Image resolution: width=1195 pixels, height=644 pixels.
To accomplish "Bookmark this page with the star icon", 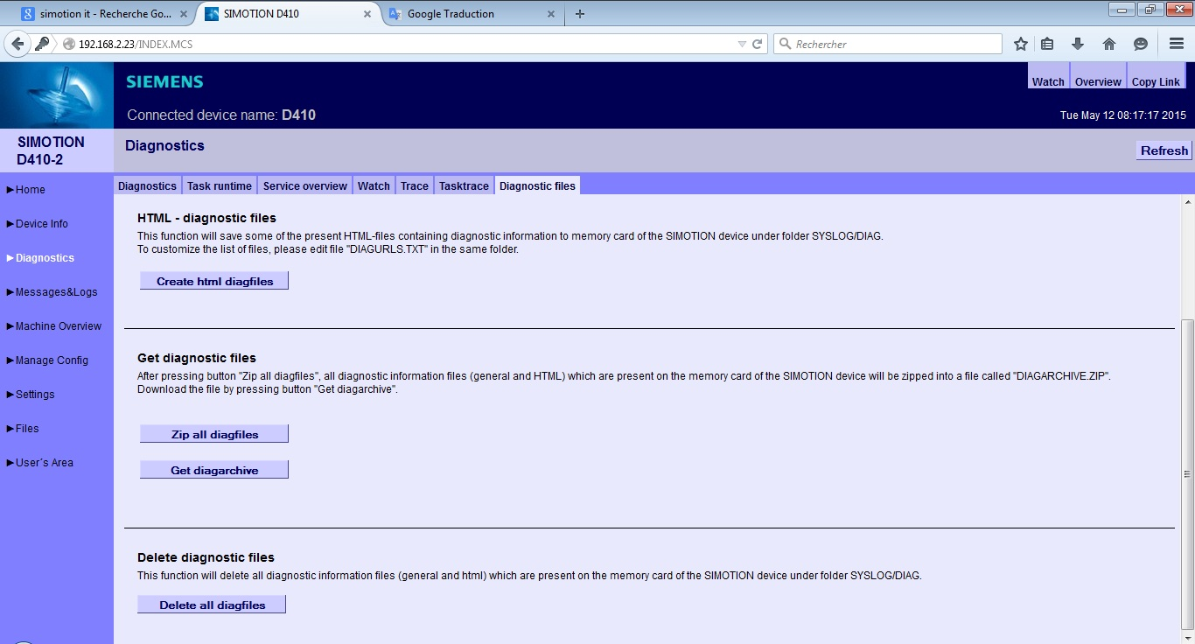I will (1020, 44).
